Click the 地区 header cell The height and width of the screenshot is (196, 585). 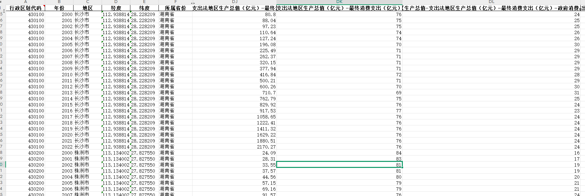pyautogui.click(x=88, y=8)
